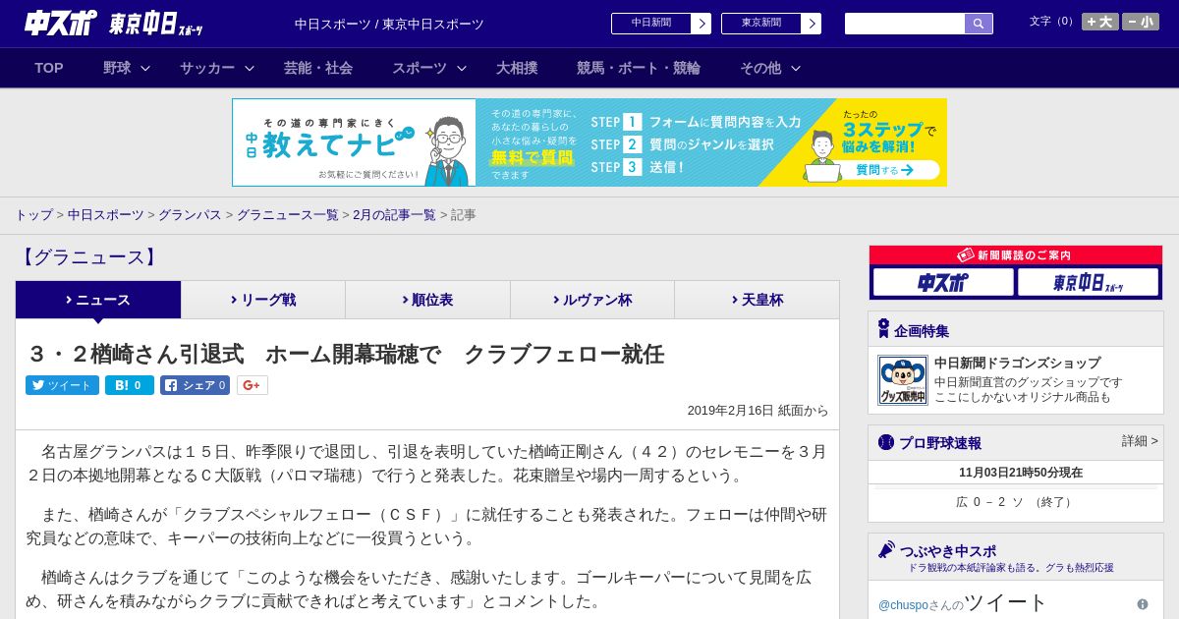
Task: Click the article date 2019年2月16日 紙面から
Action: (758, 411)
